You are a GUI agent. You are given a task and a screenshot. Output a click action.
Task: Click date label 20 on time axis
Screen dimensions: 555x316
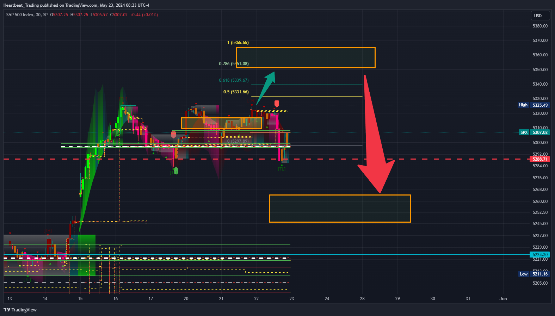(186, 299)
